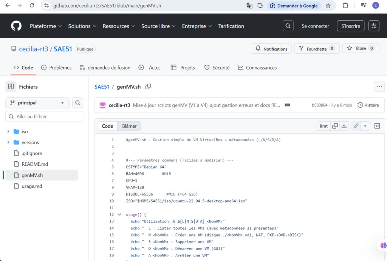Viewport: 387px width, 261px height.
Task: Collapse the Fichiers file tree panel icon
Action: [11, 87]
